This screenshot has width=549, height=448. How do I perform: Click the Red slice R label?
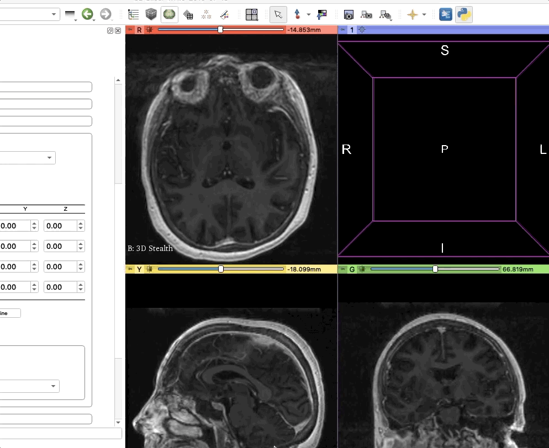click(x=139, y=30)
